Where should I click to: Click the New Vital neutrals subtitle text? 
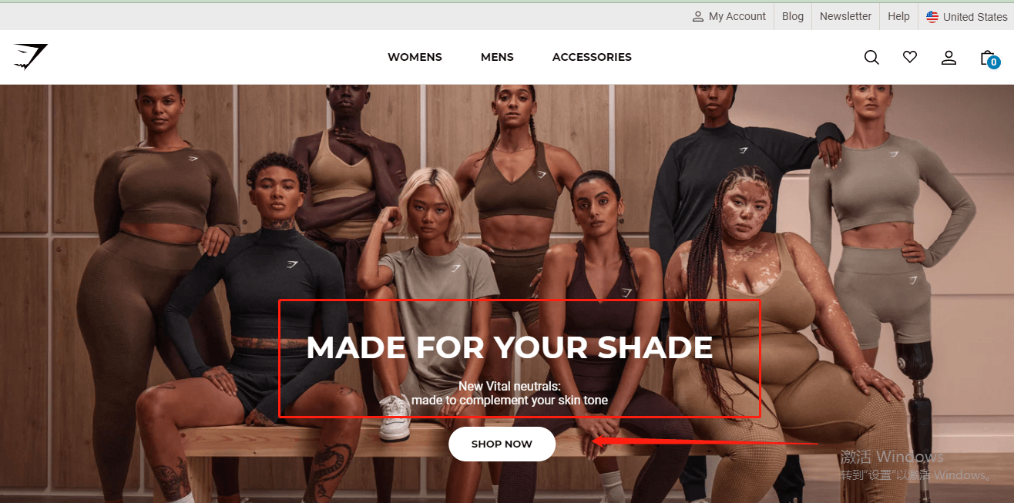(509, 393)
